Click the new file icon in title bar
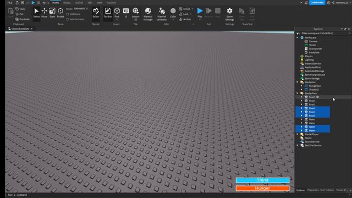This screenshot has height=198, width=352. pos(17,3)
